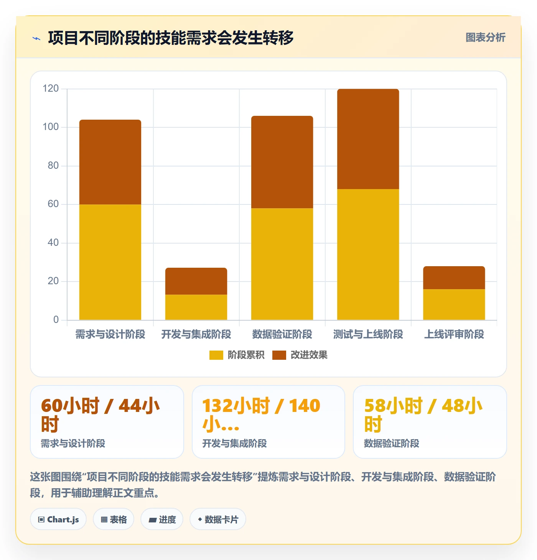Click the 图表分析 label in header

[485, 38]
